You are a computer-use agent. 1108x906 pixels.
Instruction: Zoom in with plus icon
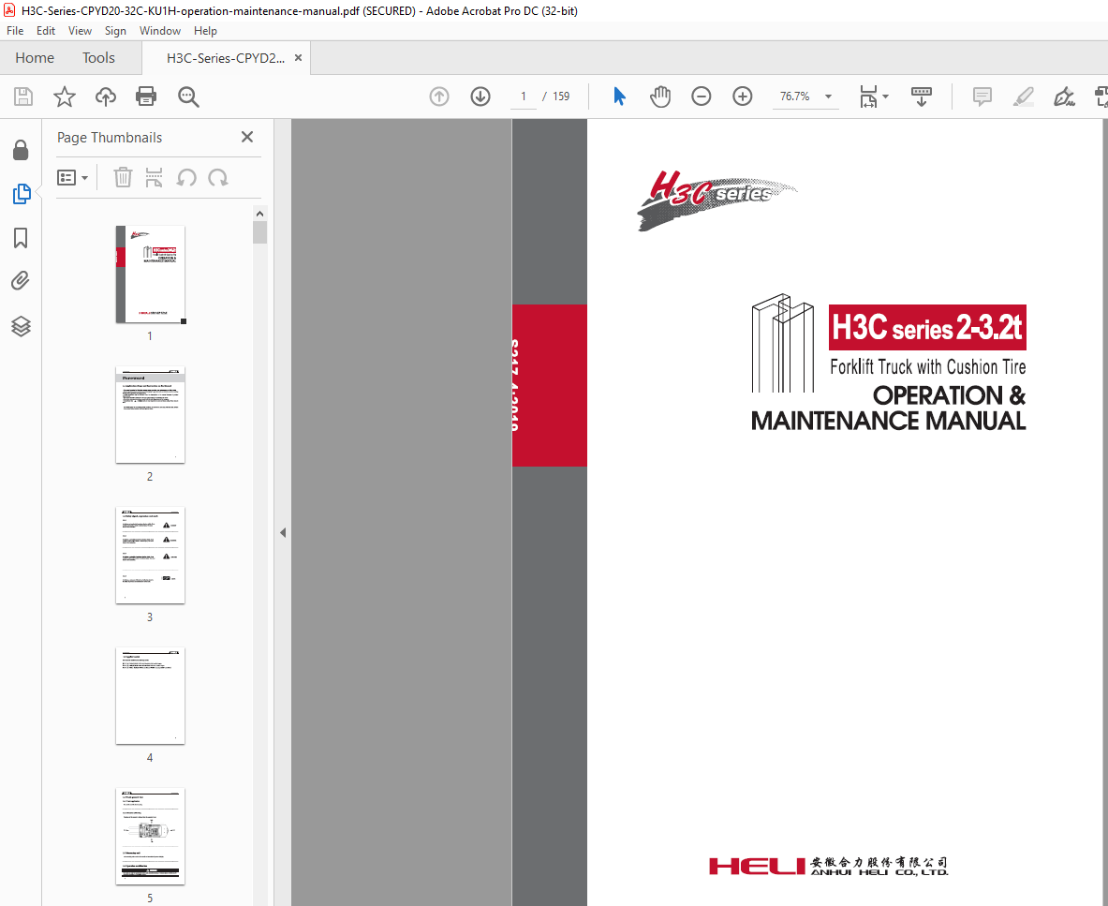742,97
